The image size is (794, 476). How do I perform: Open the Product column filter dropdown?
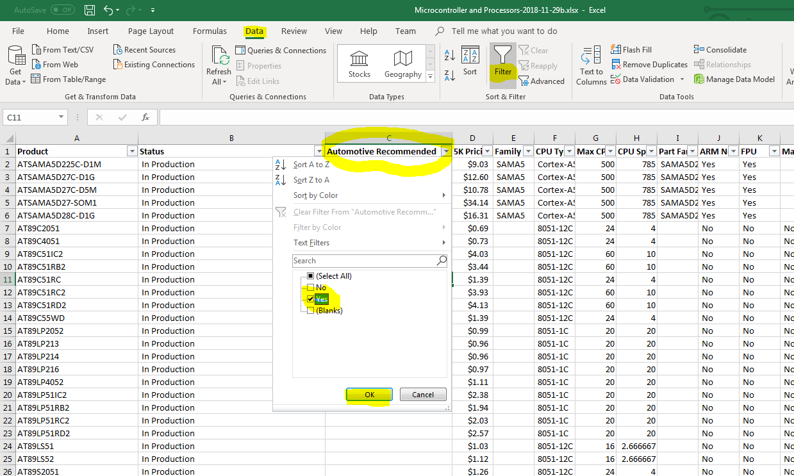pyautogui.click(x=132, y=152)
